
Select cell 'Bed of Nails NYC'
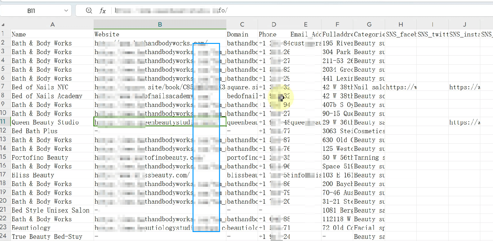coord(52,87)
